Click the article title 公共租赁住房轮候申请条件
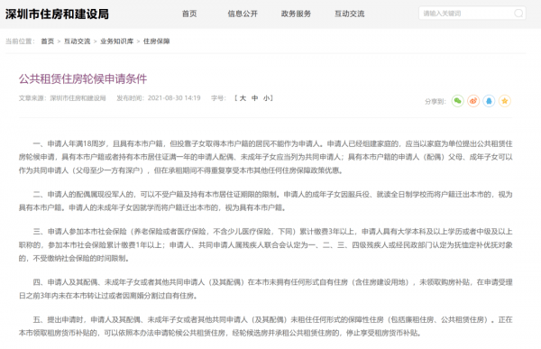Screen dimensions: 541x349 coord(83,79)
